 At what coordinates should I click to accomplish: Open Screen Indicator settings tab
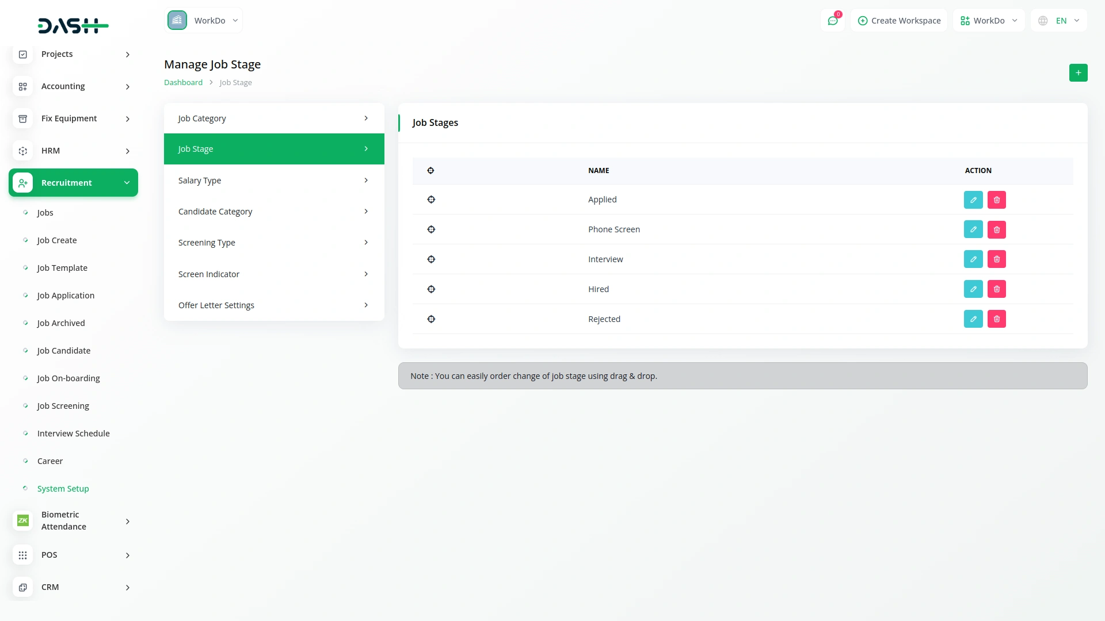point(274,274)
